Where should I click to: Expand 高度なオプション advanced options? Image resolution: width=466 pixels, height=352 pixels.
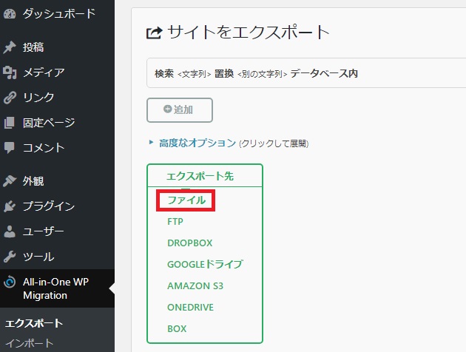click(197, 143)
